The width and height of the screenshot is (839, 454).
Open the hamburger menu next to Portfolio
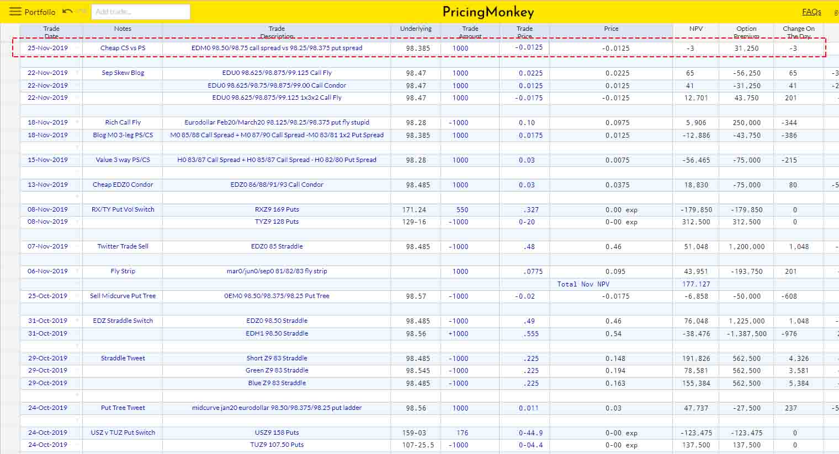(15, 12)
